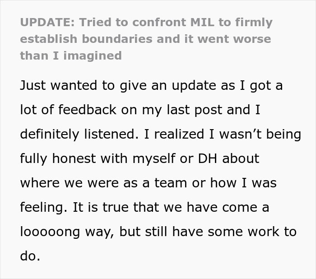
Task: Click the words 'wasn't being'
Action: pos(260,135)
